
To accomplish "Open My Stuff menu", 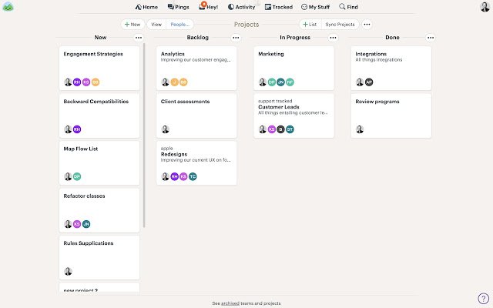I will click(x=315, y=7).
